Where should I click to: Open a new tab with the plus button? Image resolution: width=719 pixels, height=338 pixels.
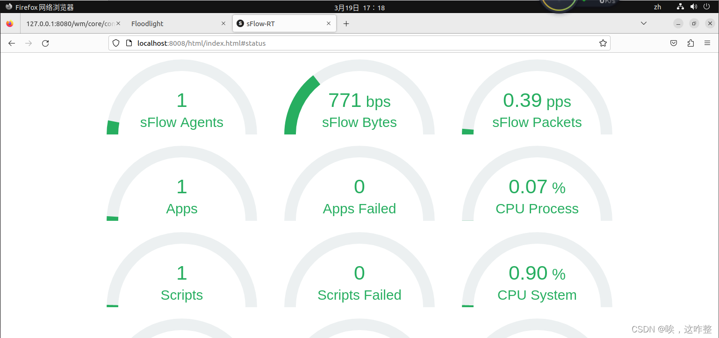[x=346, y=23]
